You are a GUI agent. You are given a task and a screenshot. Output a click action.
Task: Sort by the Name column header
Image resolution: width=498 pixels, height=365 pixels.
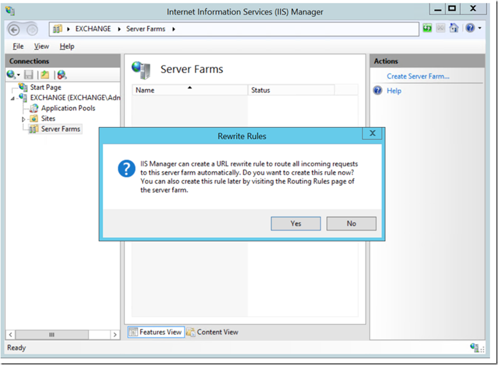(190, 90)
